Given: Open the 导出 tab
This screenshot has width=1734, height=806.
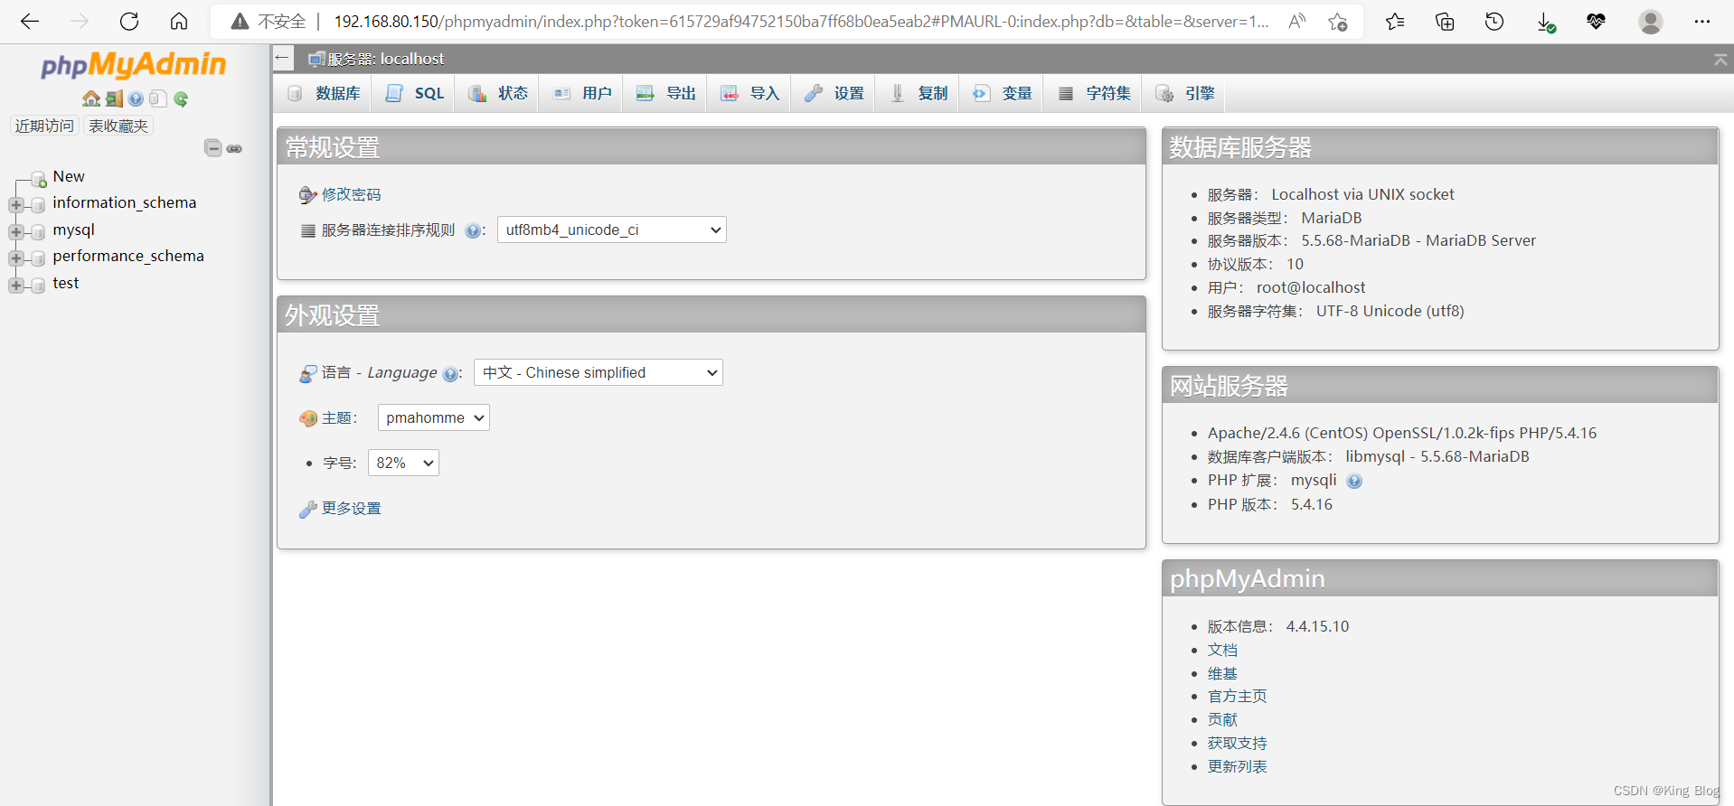Looking at the screenshot, I should [x=666, y=93].
